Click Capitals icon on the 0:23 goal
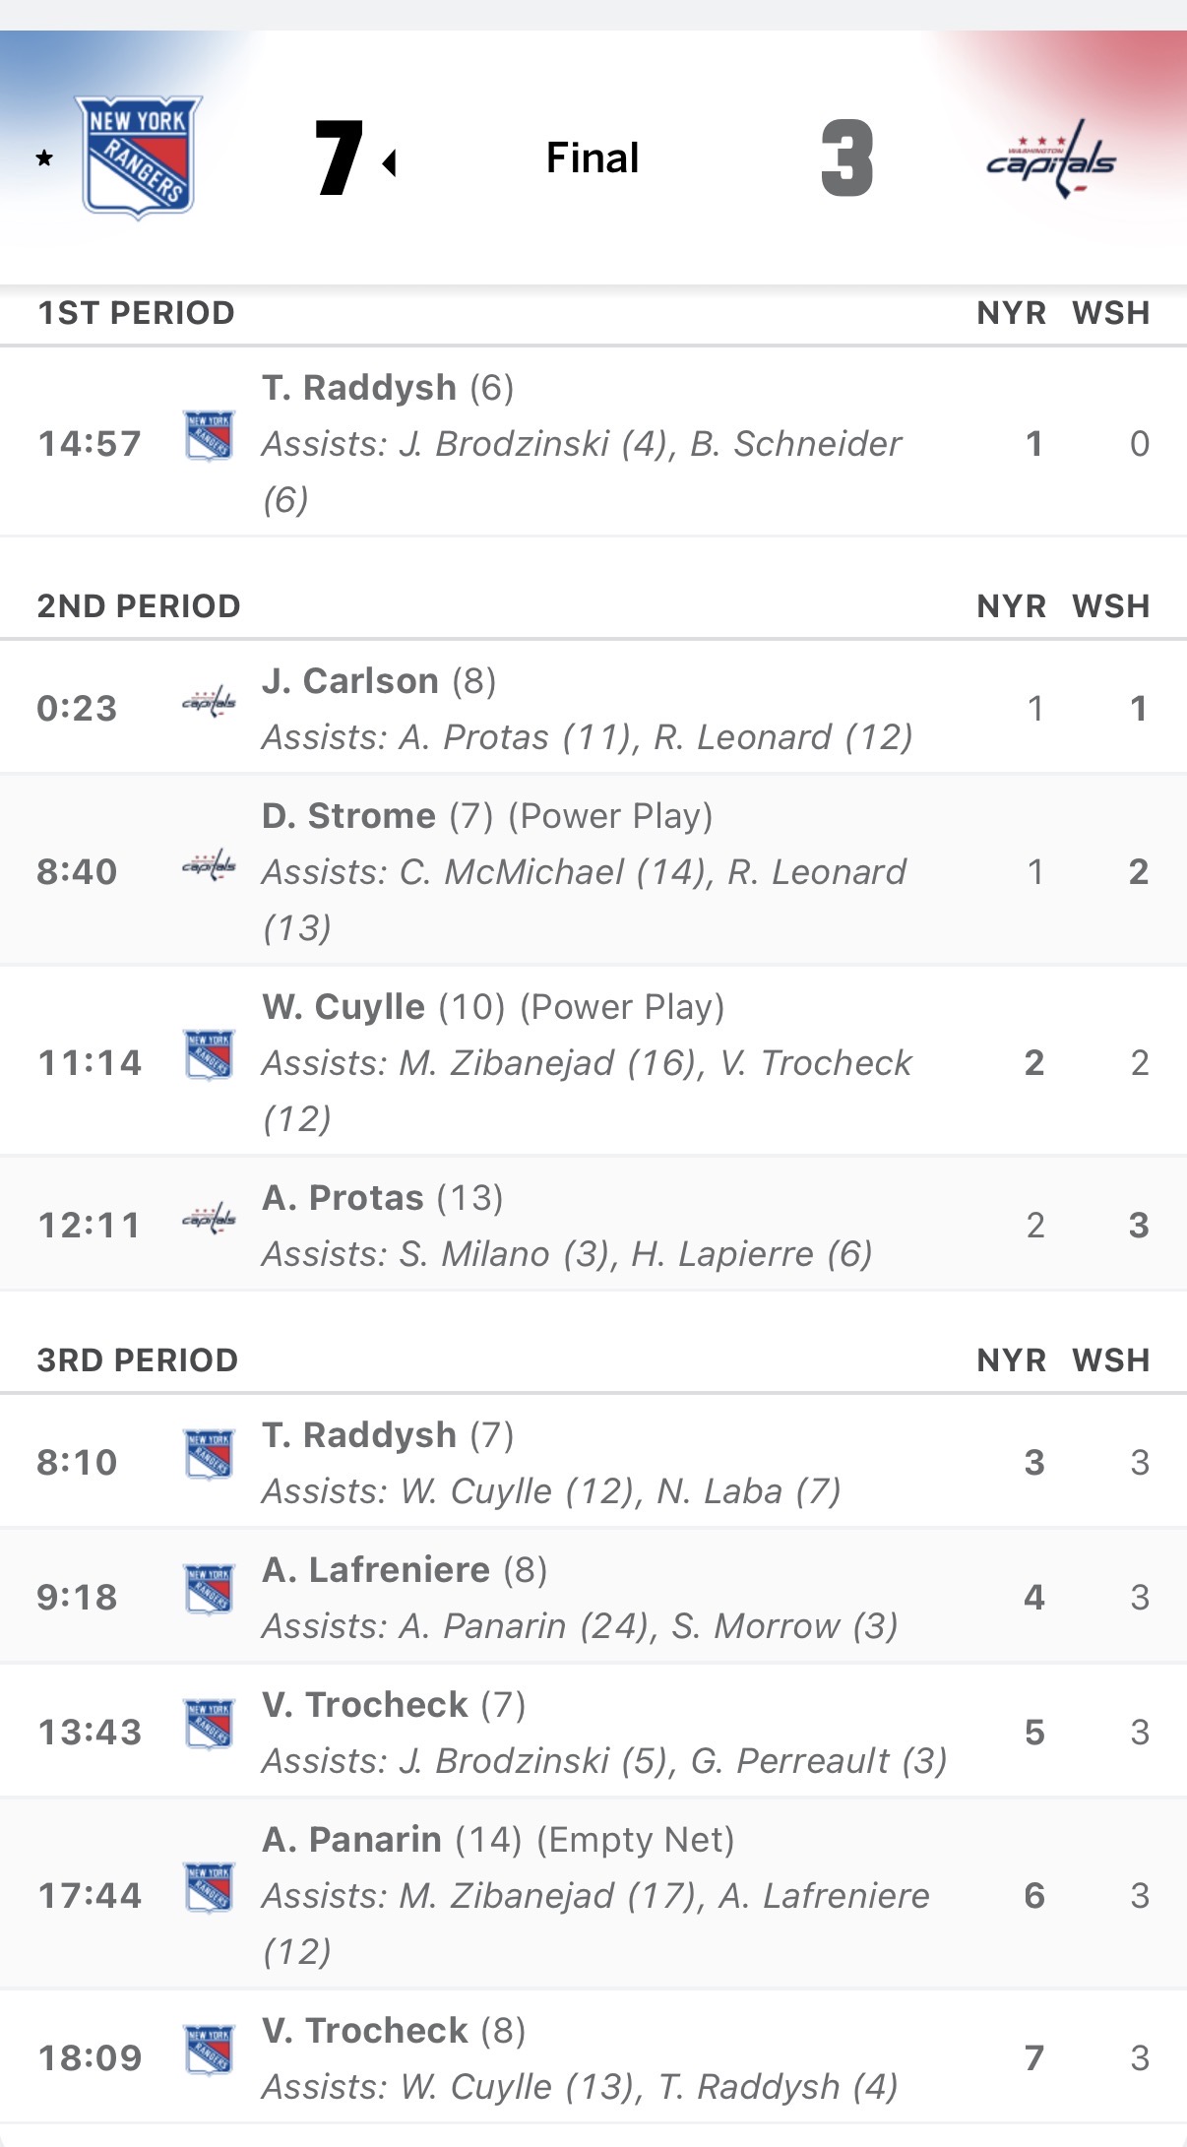 pyautogui.click(x=209, y=703)
